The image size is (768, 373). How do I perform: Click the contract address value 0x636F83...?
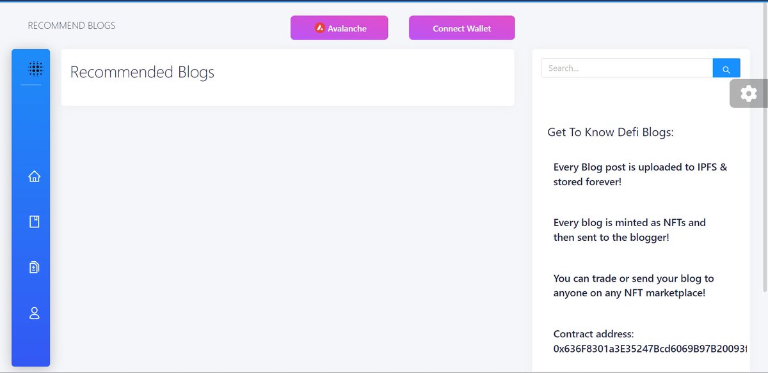[x=651, y=349]
